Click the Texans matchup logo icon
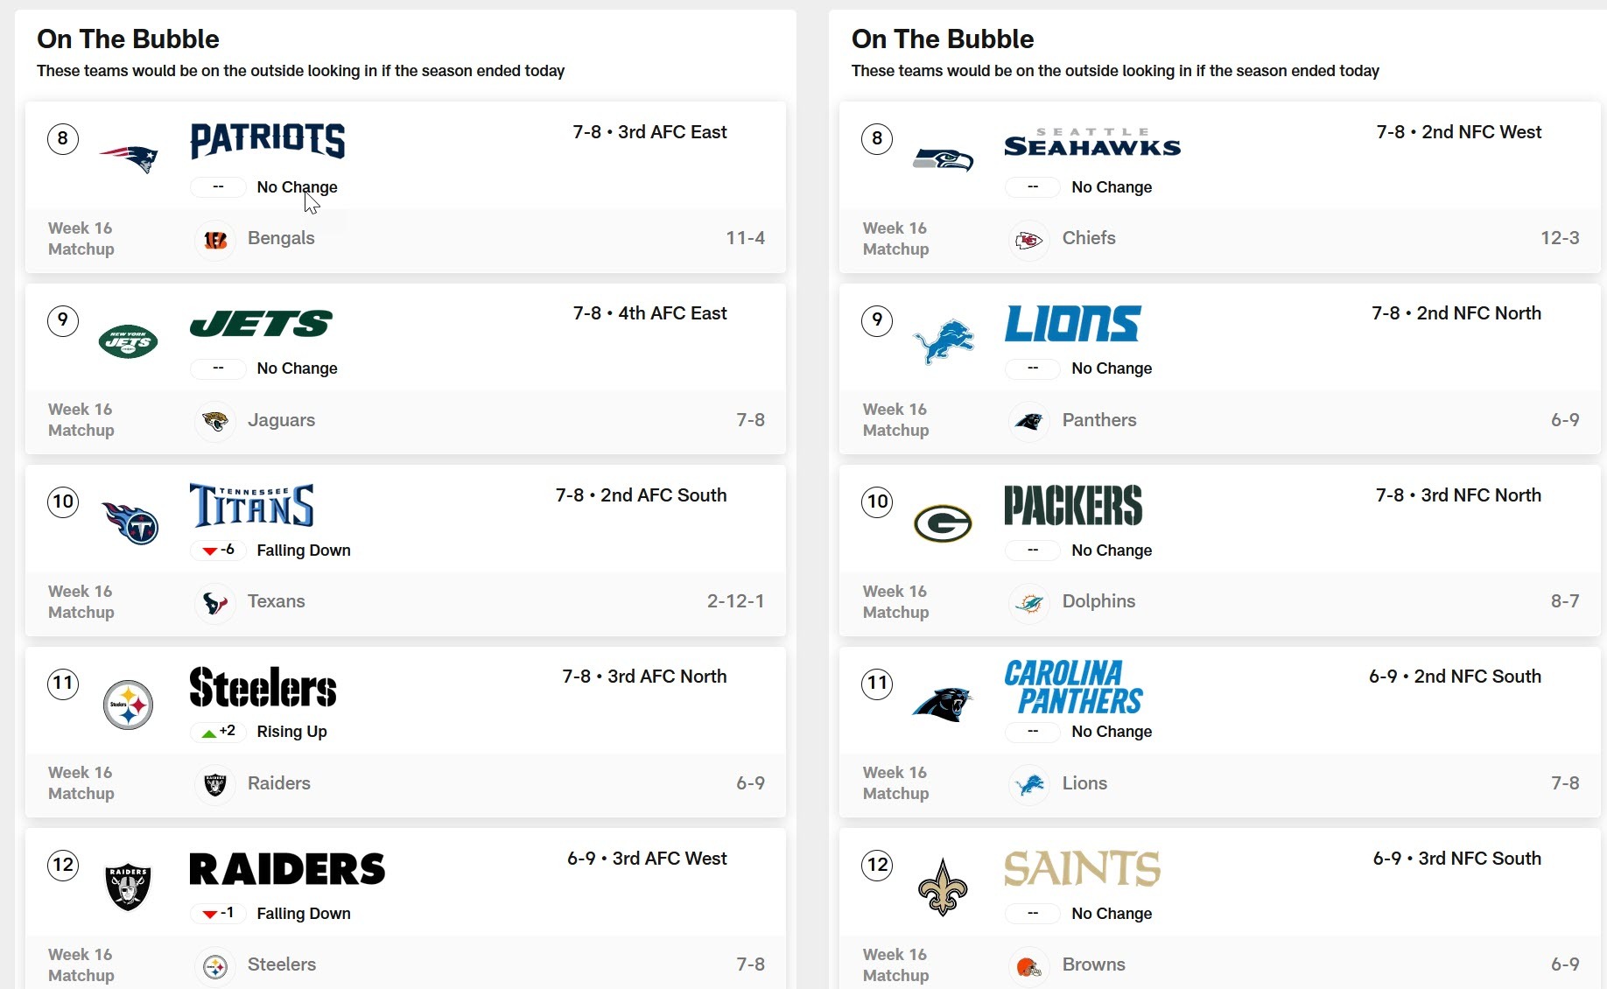This screenshot has height=989, width=1607. pyautogui.click(x=215, y=602)
